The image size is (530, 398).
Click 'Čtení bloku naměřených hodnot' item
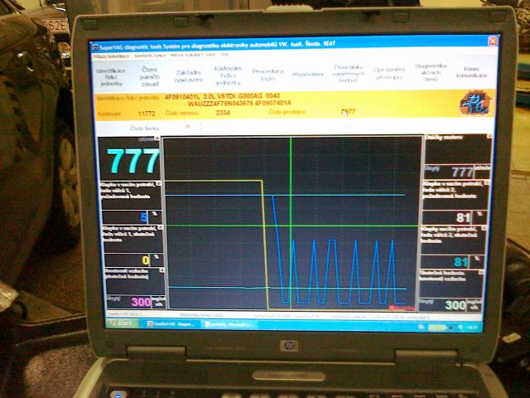347,75
